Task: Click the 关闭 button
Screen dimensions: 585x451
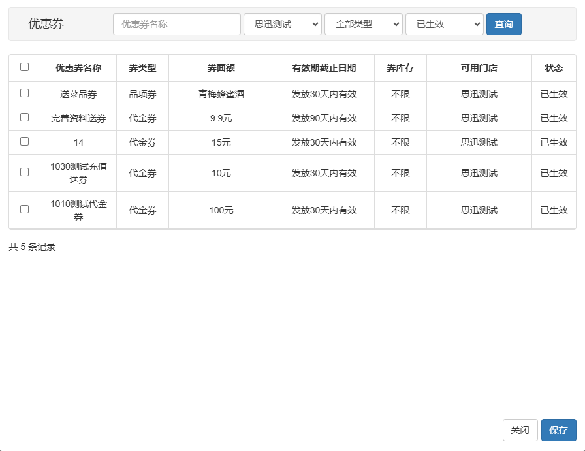Action: click(x=520, y=430)
